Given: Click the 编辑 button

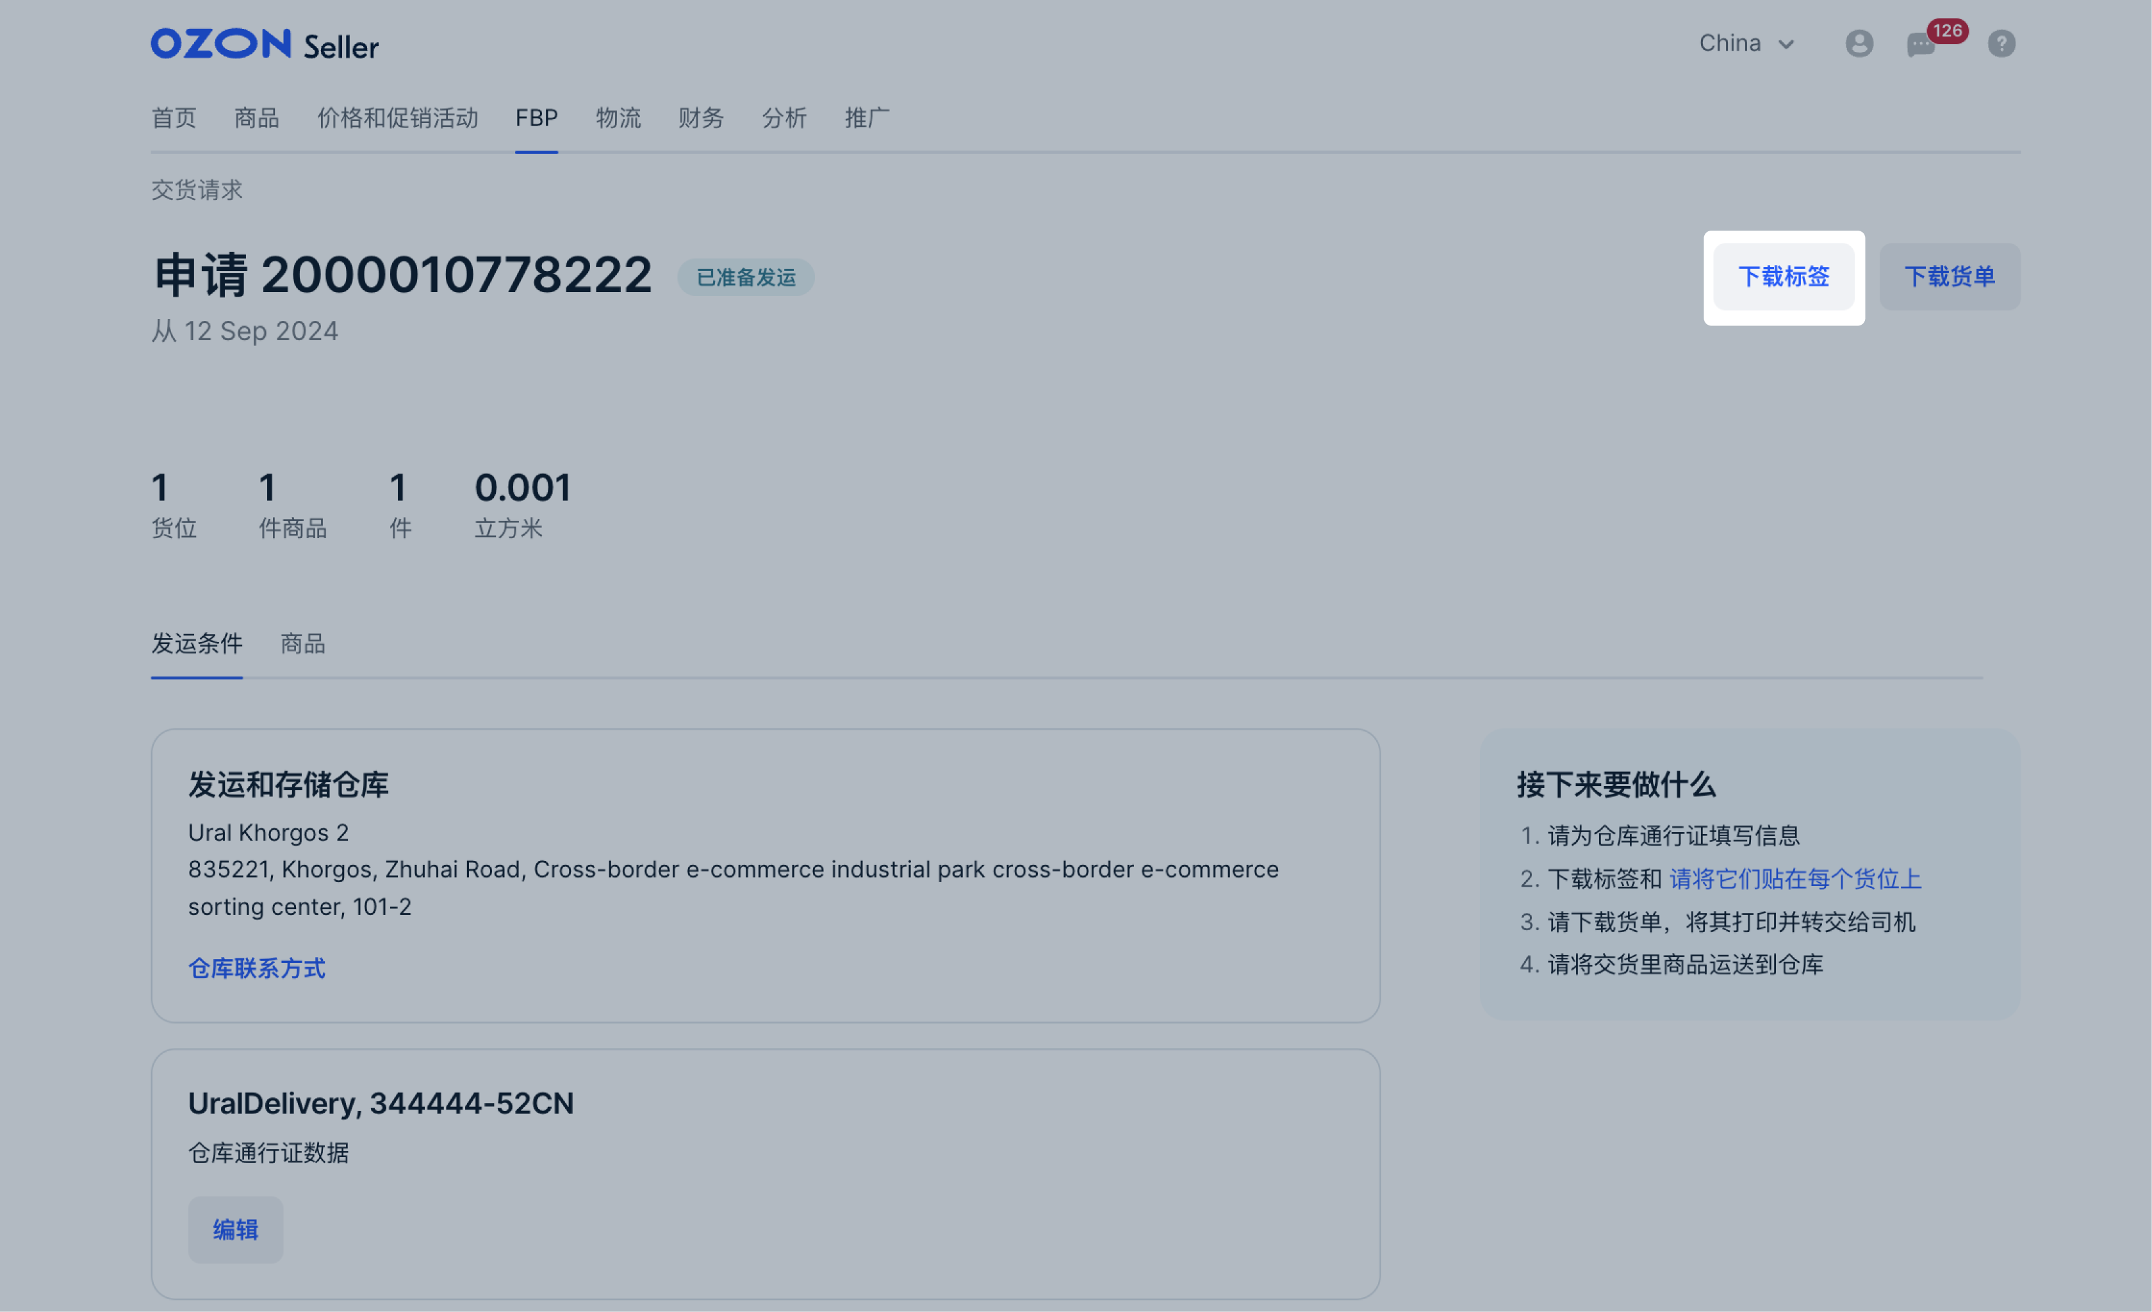Looking at the screenshot, I should (x=236, y=1230).
